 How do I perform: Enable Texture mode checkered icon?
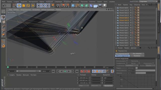pyautogui.click(x=3, y=22)
